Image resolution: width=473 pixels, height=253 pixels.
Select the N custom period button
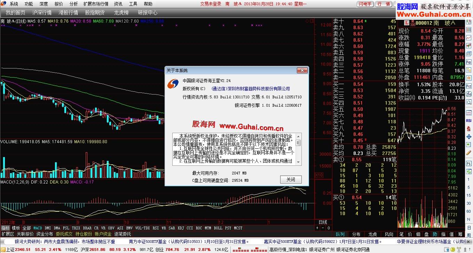tap(468, 219)
